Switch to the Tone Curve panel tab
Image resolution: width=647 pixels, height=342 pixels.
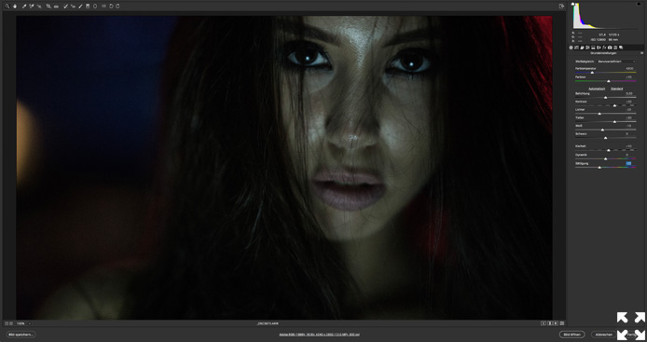(576, 48)
